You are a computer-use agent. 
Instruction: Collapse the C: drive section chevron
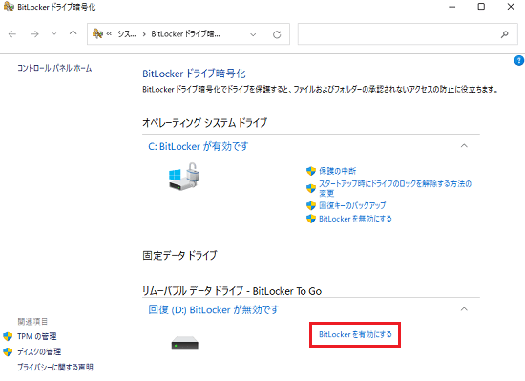464,146
